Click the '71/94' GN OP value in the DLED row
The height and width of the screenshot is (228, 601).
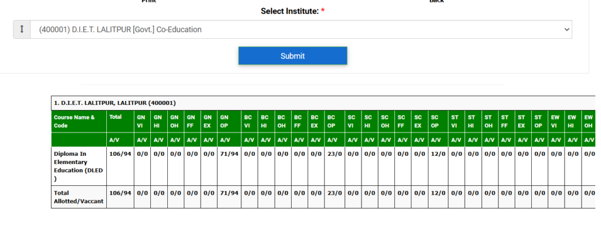click(229, 154)
